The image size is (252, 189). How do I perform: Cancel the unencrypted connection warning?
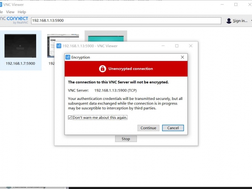[173, 128]
